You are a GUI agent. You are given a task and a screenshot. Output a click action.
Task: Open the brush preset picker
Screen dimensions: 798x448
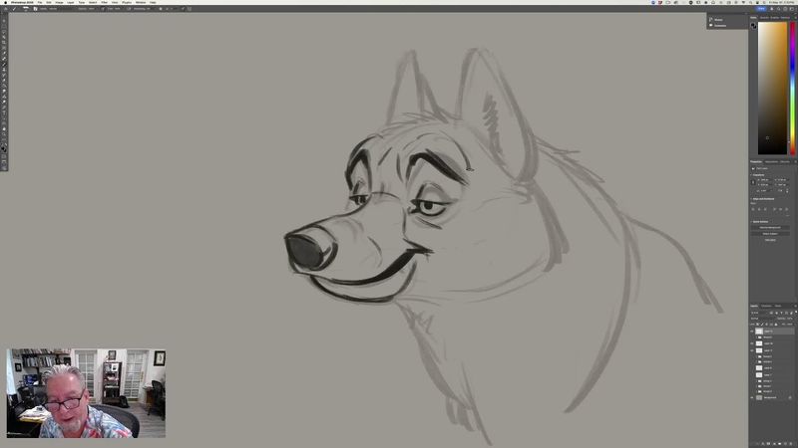[x=26, y=9]
